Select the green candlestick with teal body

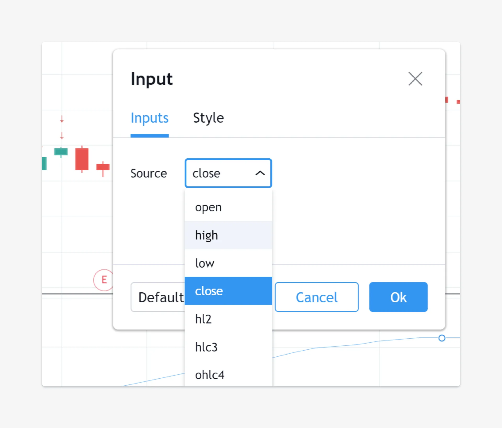61,152
